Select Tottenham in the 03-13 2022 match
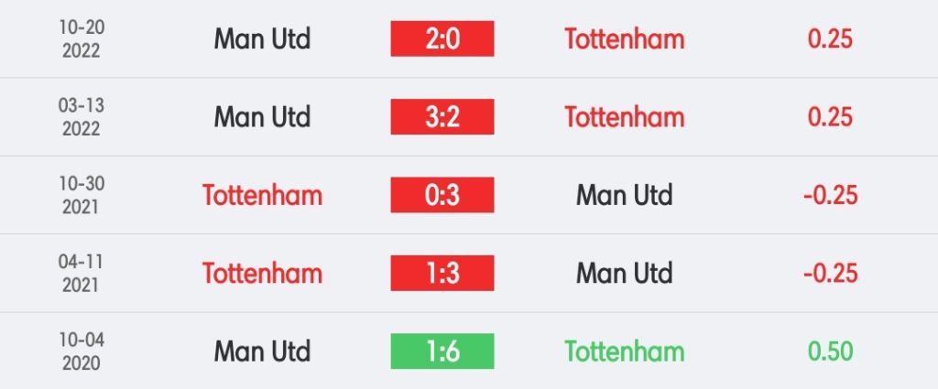Viewport: 938px width, 389px height. pos(625,117)
